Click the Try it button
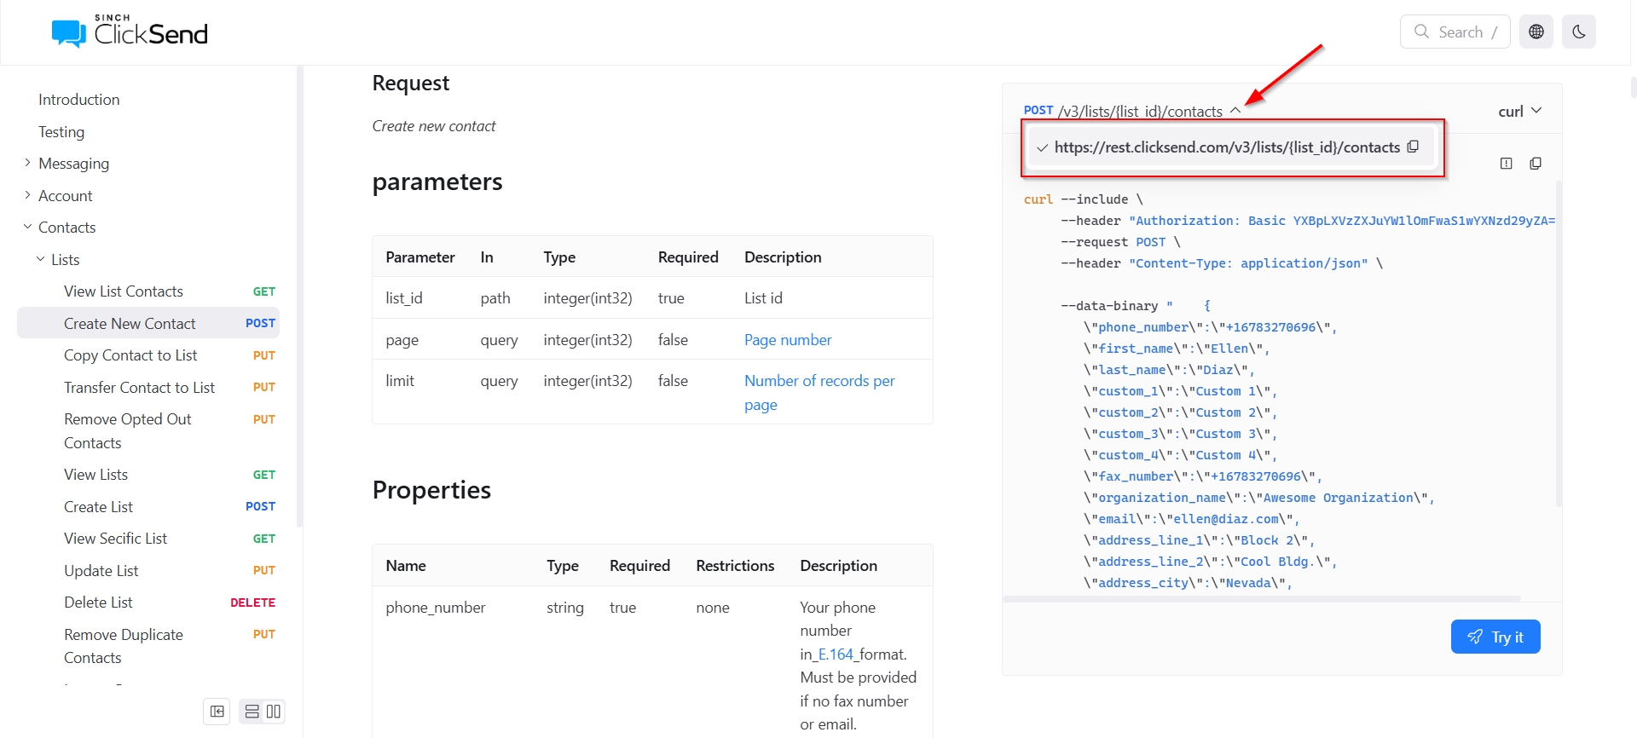This screenshot has height=738, width=1637. (x=1495, y=637)
